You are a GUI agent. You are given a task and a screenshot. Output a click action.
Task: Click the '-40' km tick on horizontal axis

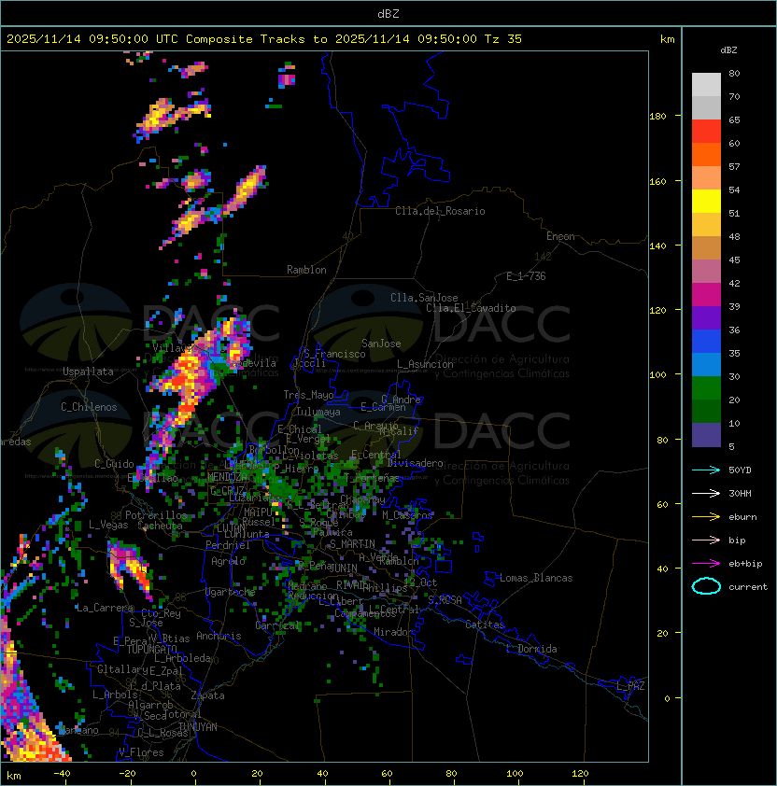[63, 774]
